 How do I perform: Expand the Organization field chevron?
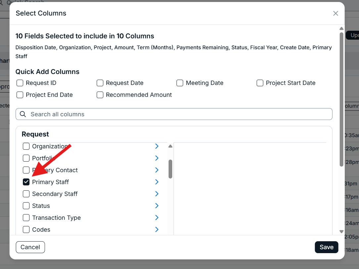157,146
